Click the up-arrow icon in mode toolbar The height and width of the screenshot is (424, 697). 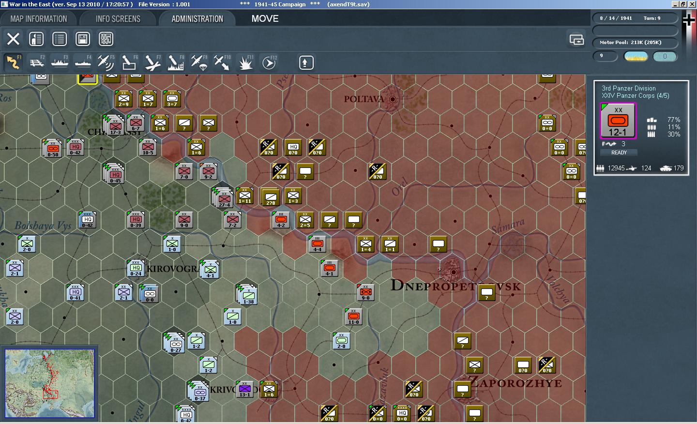(x=306, y=62)
